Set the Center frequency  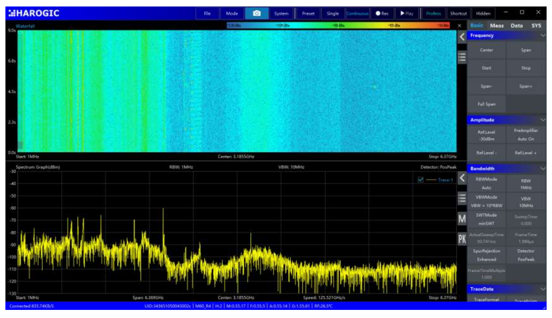(x=487, y=50)
